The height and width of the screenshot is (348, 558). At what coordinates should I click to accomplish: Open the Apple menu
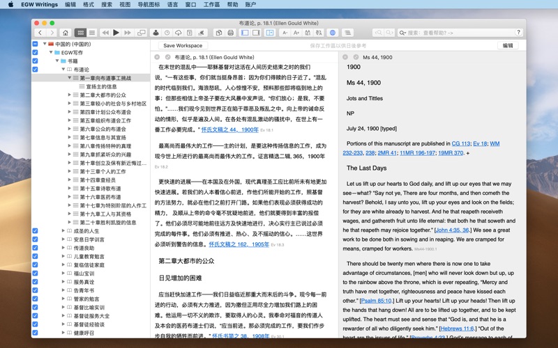(x=10, y=4)
